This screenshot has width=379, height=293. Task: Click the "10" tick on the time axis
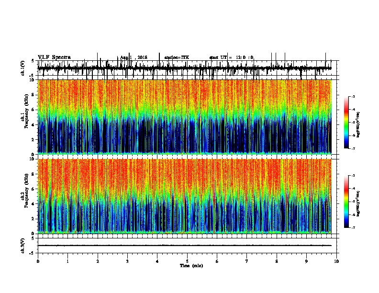(336, 261)
